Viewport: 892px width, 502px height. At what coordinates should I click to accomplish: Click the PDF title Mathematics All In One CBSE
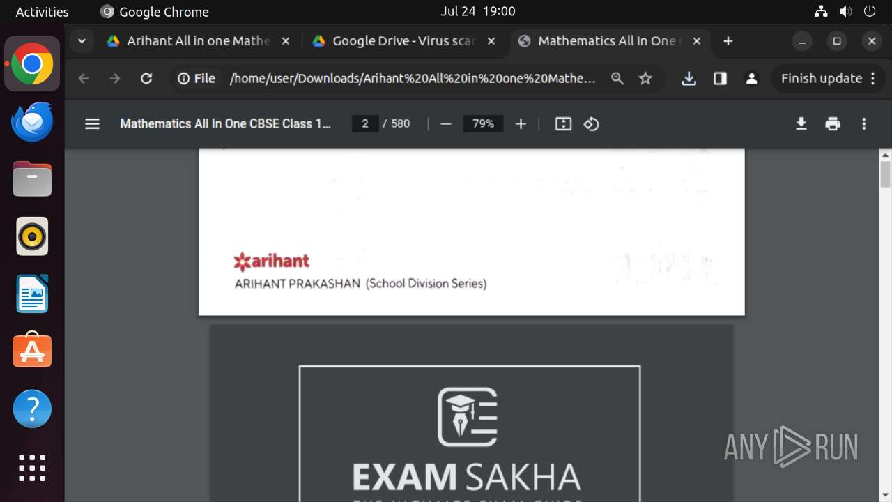coord(225,124)
